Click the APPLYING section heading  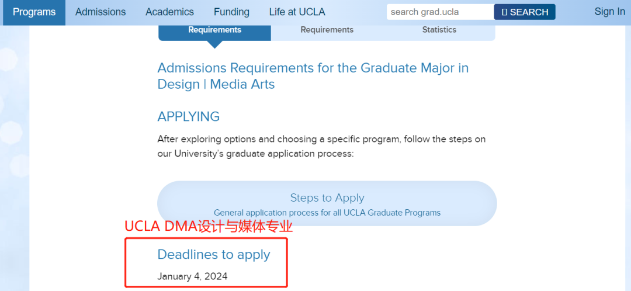pos(188,117)
